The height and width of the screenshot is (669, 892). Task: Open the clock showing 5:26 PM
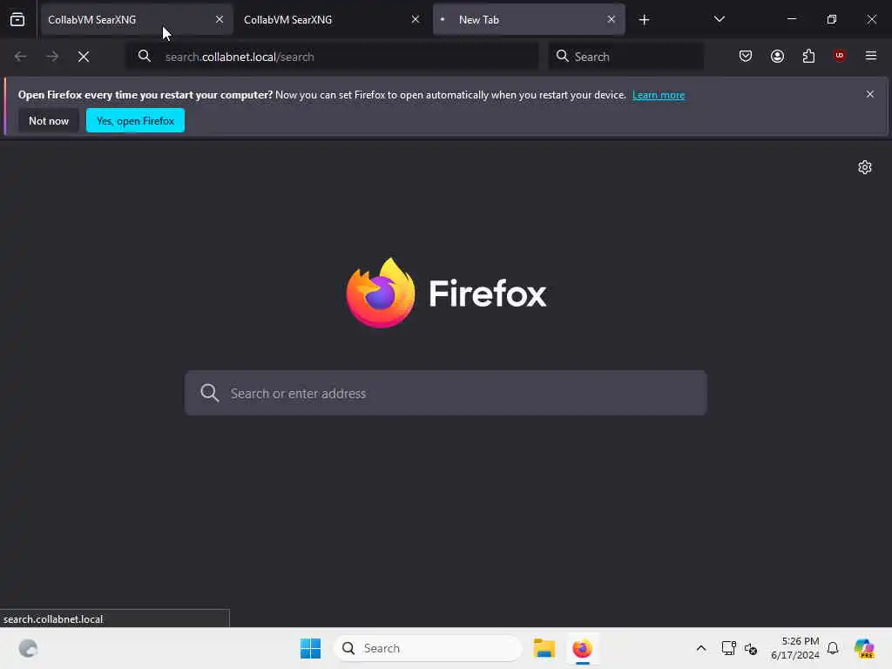tap(794, 648)
